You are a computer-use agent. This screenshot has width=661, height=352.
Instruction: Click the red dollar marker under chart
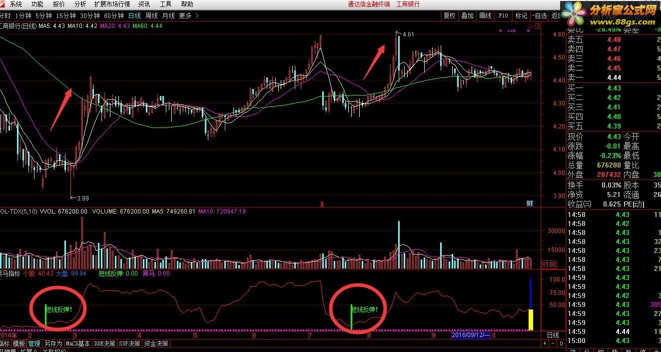pos(322,203)
